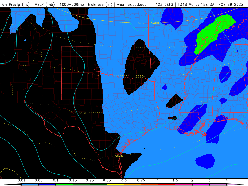Click the 0.15 colorbar tick label
This screenshot has height=186, width=248.
click(73, 180)
